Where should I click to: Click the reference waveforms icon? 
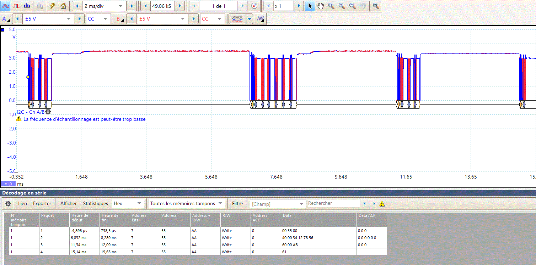[261, 19]
